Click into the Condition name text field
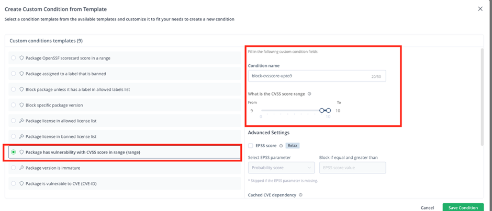 pyautogui.click(x=309, y=76)
